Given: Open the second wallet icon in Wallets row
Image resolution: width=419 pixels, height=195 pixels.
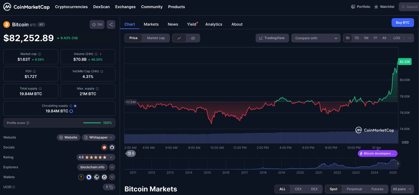Looking at the screenshot, I should pyautogui.click(x=89, y=177).
